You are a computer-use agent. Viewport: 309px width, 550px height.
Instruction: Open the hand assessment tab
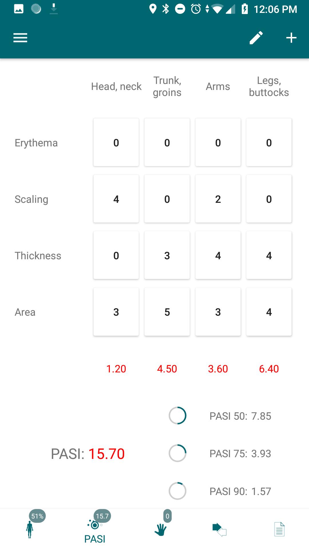click(161, 529)
